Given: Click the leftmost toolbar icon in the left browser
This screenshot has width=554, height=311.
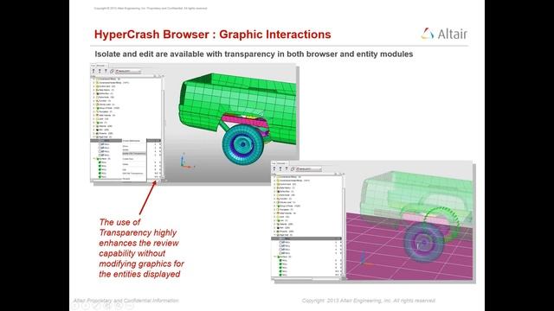Looking at the screenshot, I should pos(93,71).
